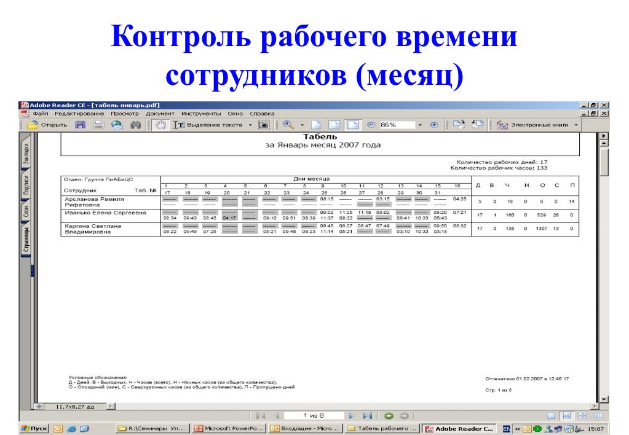Click horizontal scrollbar right arrow
Screen dimensions: 629x435
pos(595,407)
